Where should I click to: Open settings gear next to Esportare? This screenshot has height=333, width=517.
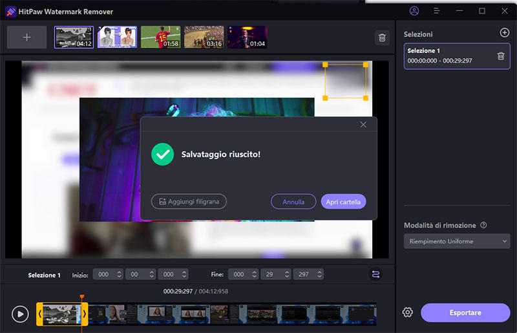[407, 312]
